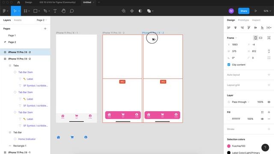Image resolution: width=274 pixels, height=154 pixels.
Task: Open the 52% zoom dropdown
Action: tap(267, 11)
